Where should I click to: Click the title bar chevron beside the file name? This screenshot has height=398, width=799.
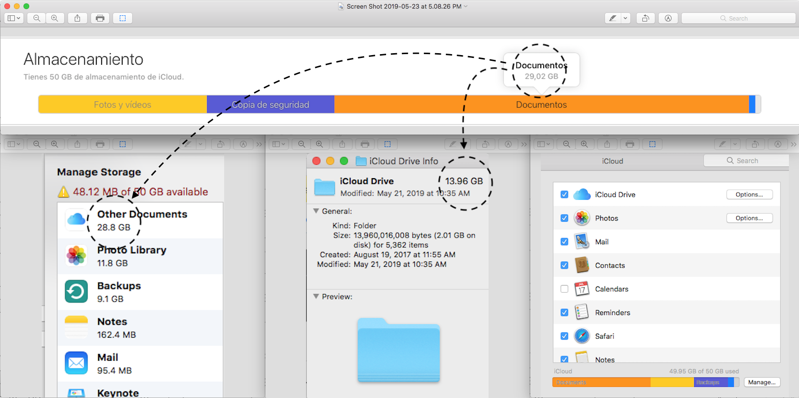[x=466, y=6]
